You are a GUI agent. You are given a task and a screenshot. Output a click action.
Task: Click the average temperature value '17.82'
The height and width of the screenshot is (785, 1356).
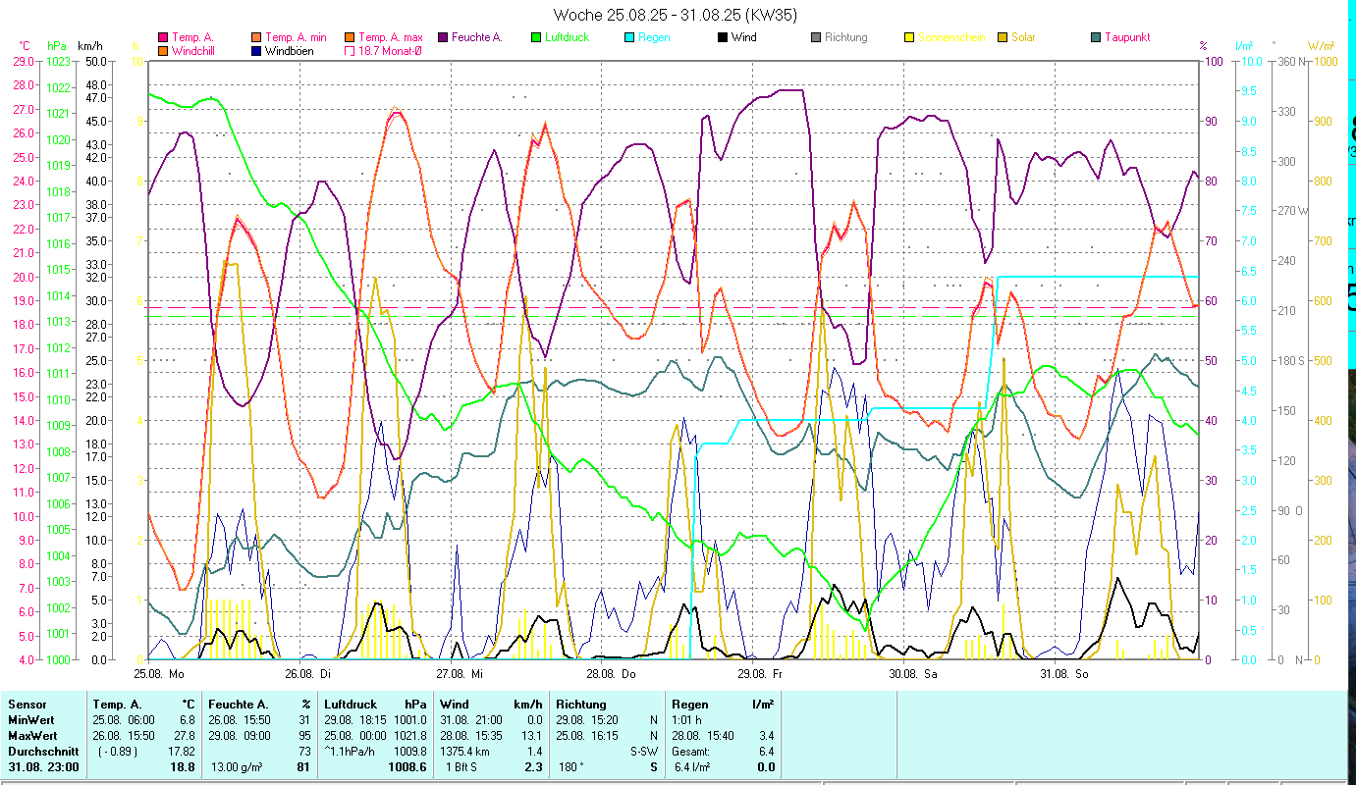tap(182, 751)
